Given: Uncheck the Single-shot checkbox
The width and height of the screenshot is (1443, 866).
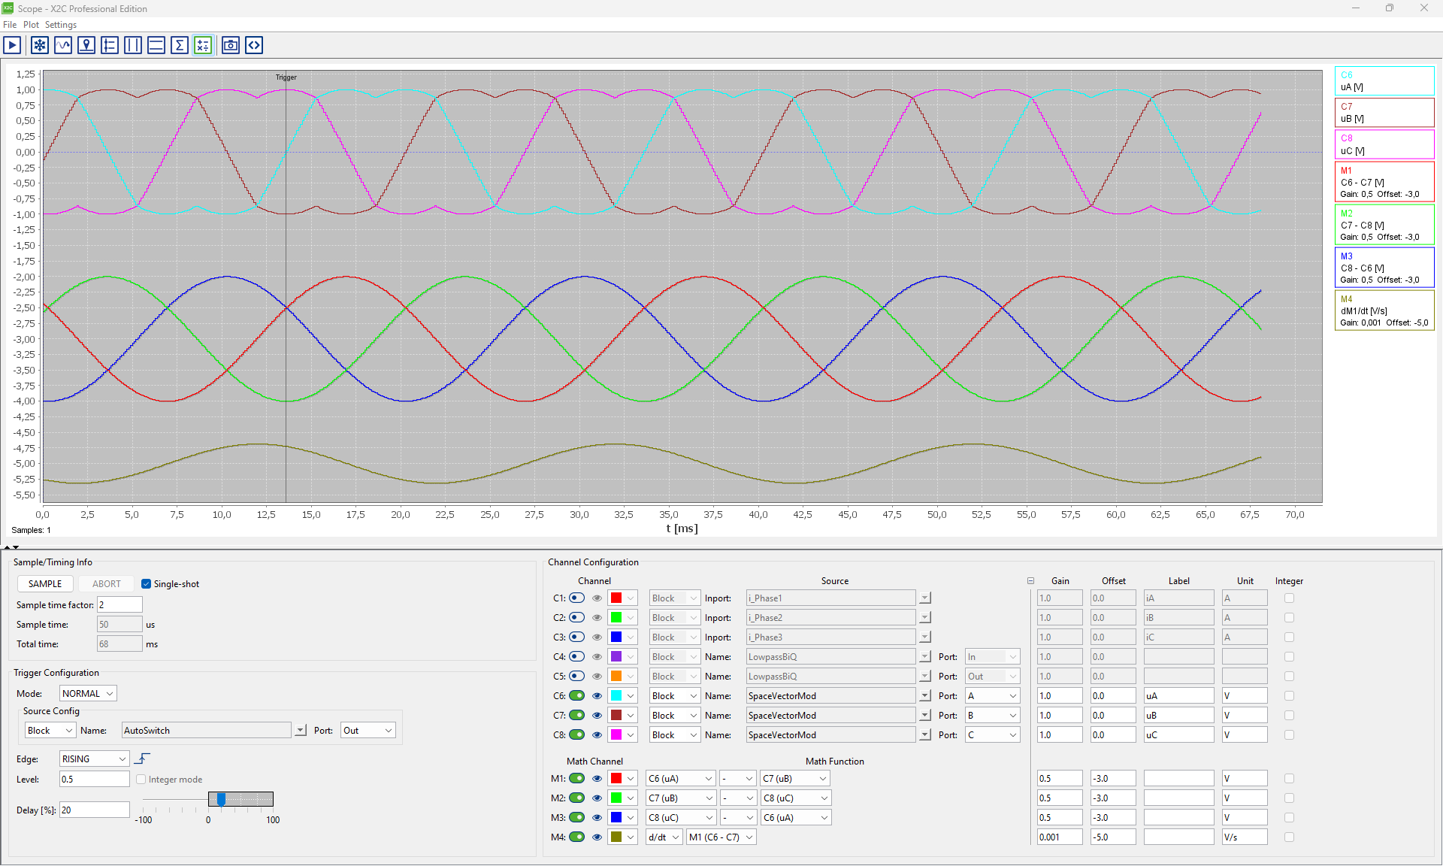Looking at the screenshot, I should (146, 584).
